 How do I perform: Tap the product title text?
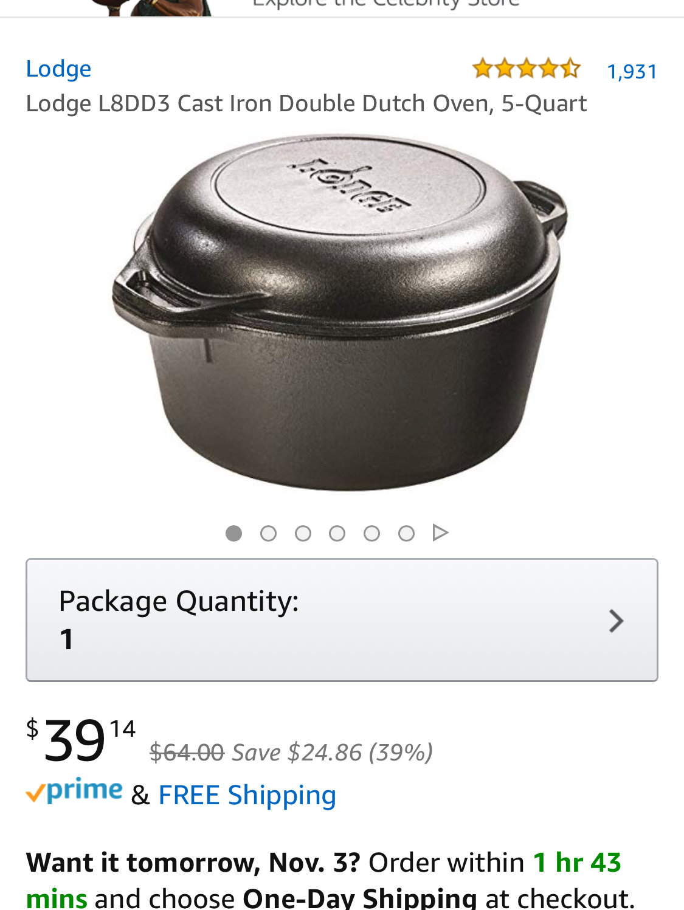pyautogui.click(x=306, y=103)
